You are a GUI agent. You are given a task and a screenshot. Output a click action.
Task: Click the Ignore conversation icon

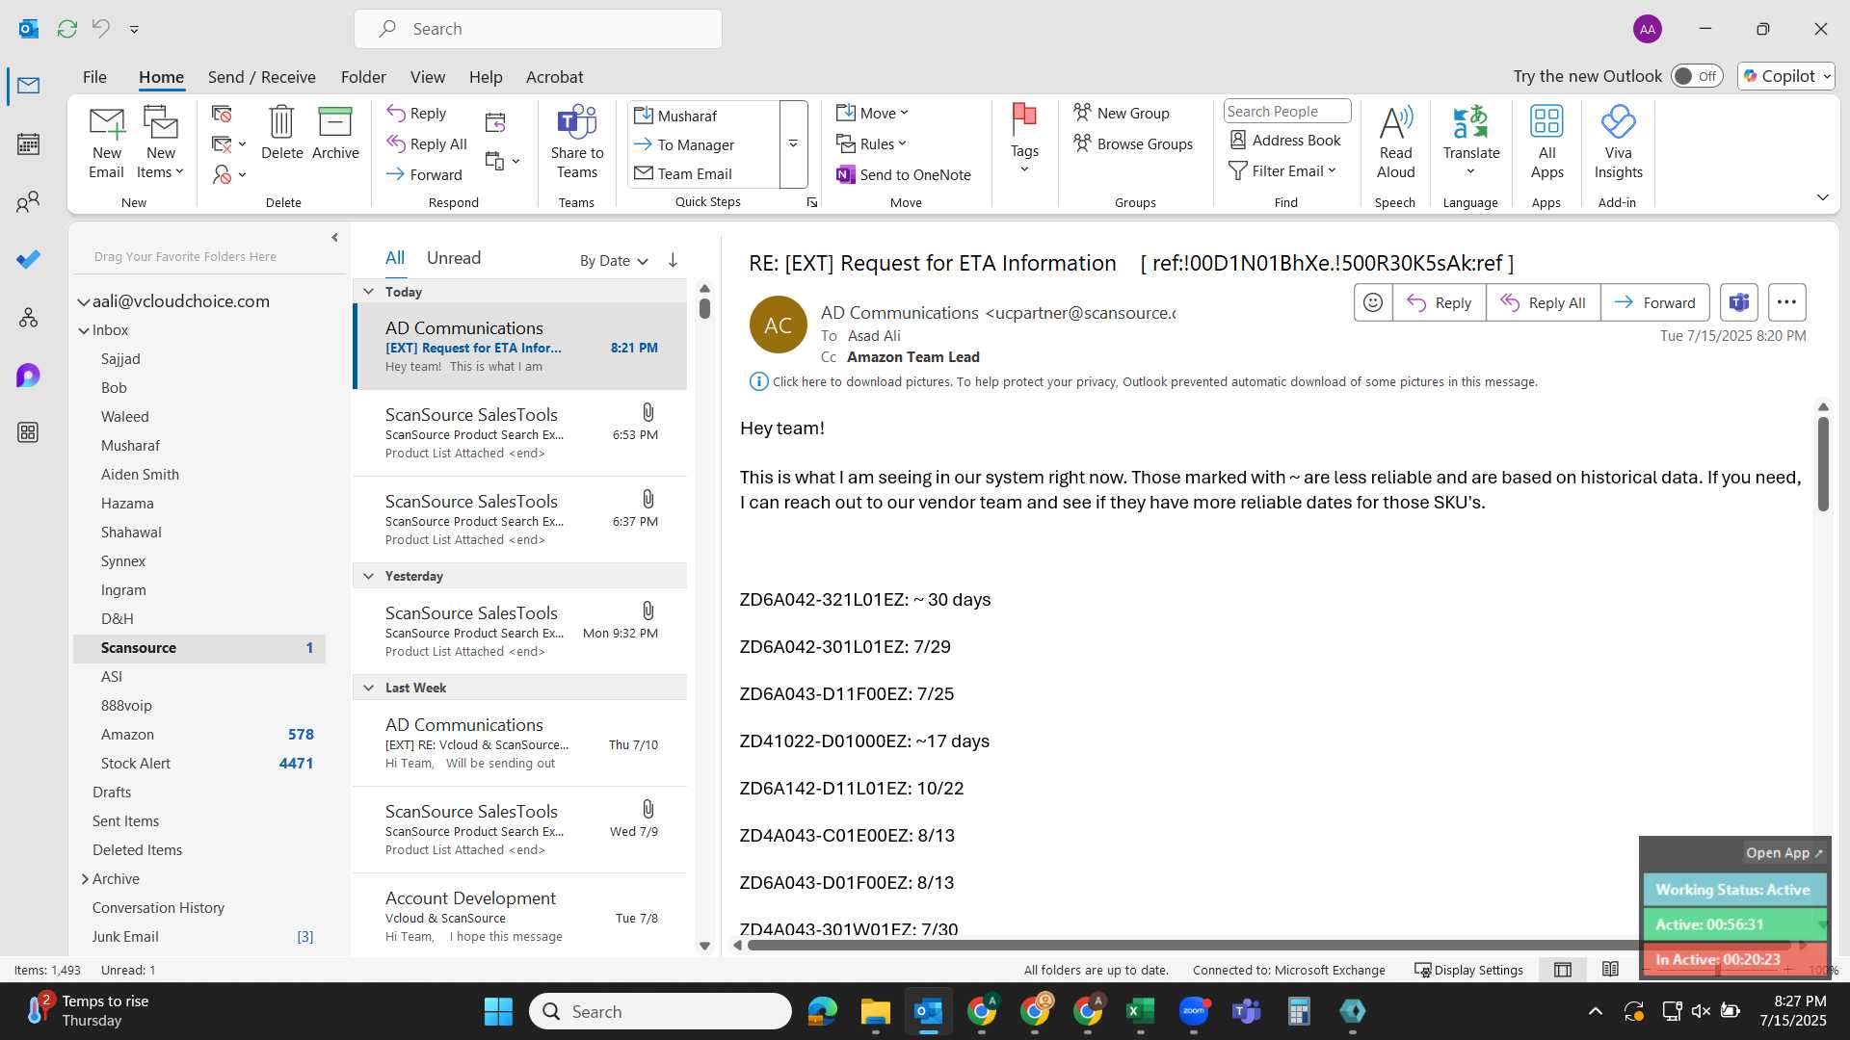coord(222,114)
